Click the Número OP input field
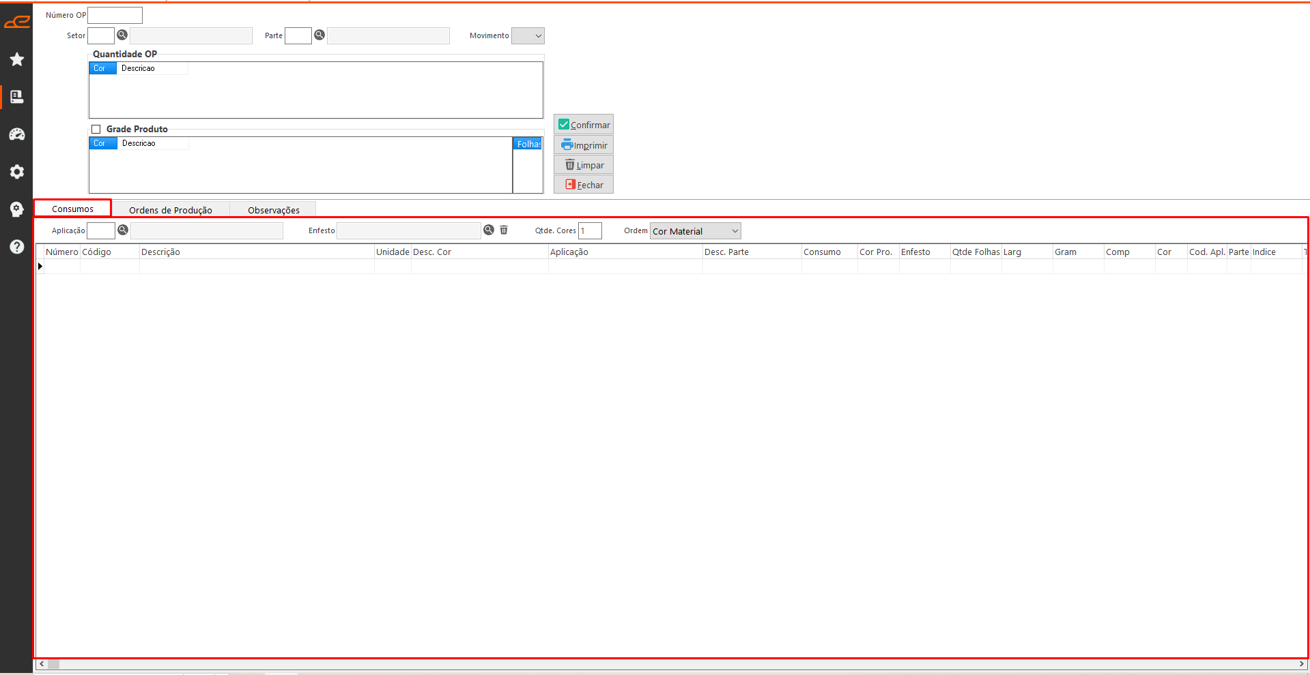This screenshot has width=1310, height=675. coord(115,15)
